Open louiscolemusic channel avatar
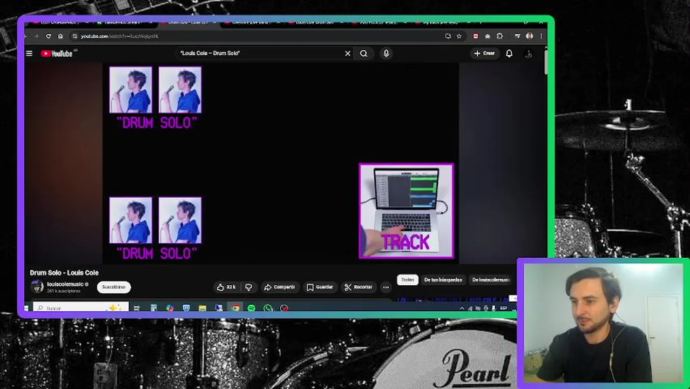 coord(37,287)
